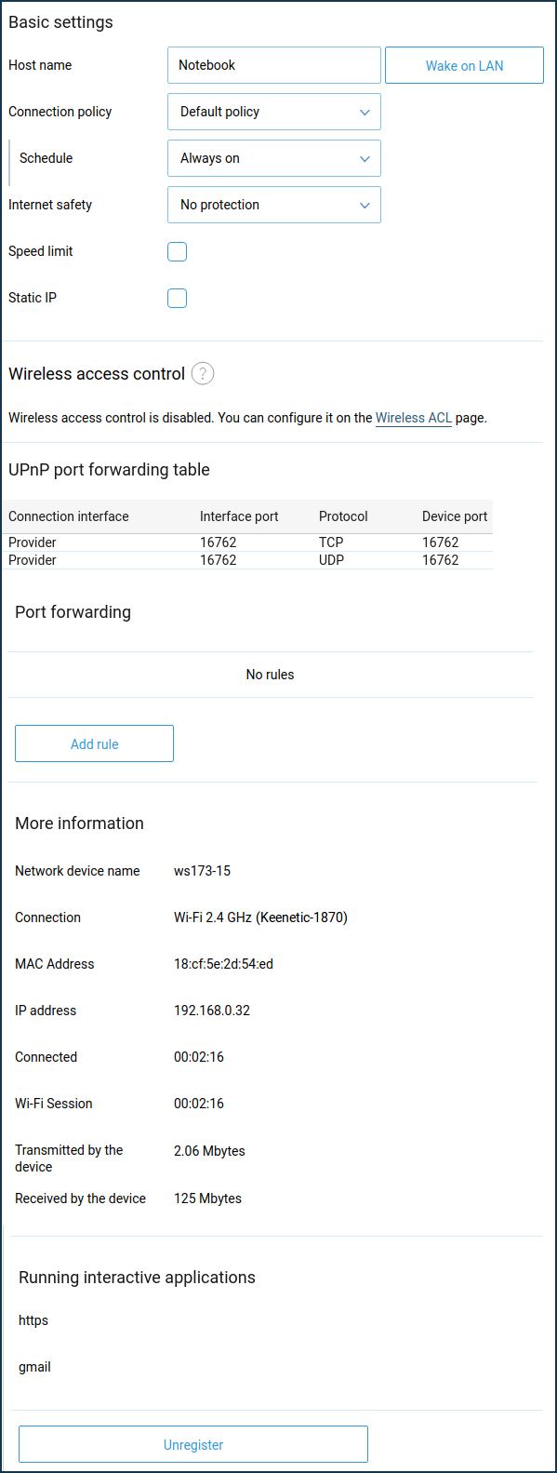Click the Wake on LAN button

pyautogui.click(x=464, y=65)
